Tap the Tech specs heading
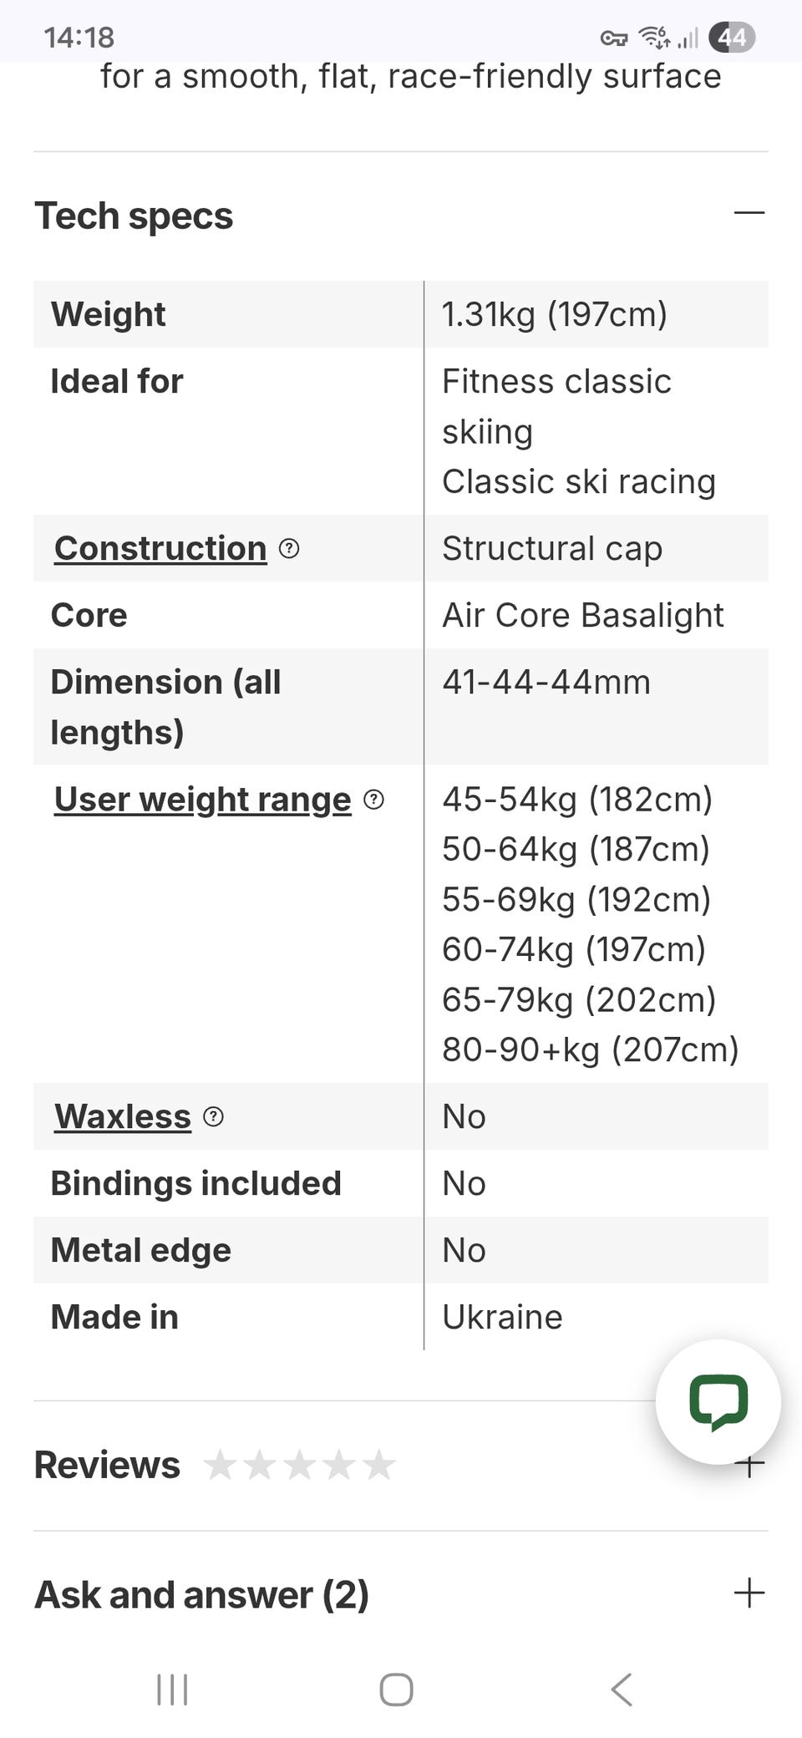Screen dimensions: 802x1738 pyautogui.click(x=134, y=216)
